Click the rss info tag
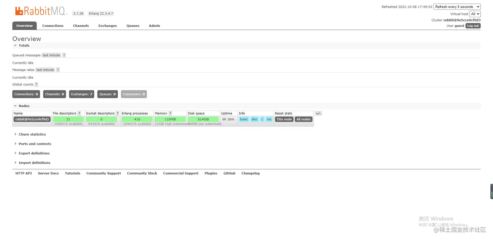The height and width of the screenshot is (240, 493). pos(269,119)
